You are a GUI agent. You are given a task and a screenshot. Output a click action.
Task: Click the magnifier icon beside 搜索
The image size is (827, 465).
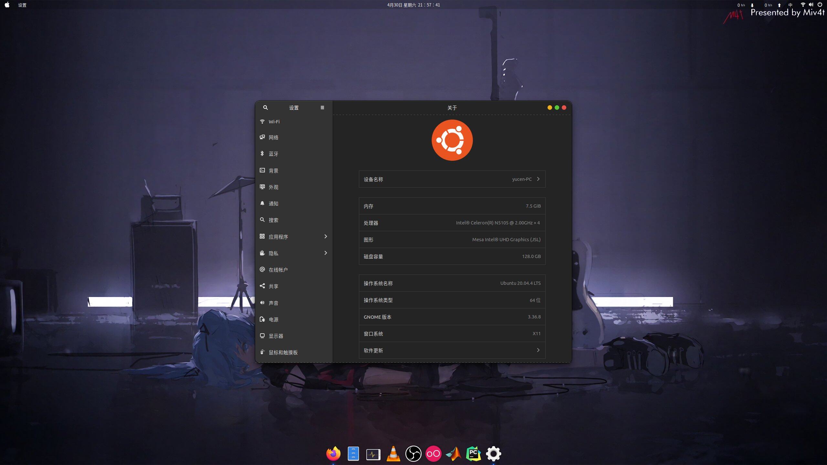click(262, 220)
